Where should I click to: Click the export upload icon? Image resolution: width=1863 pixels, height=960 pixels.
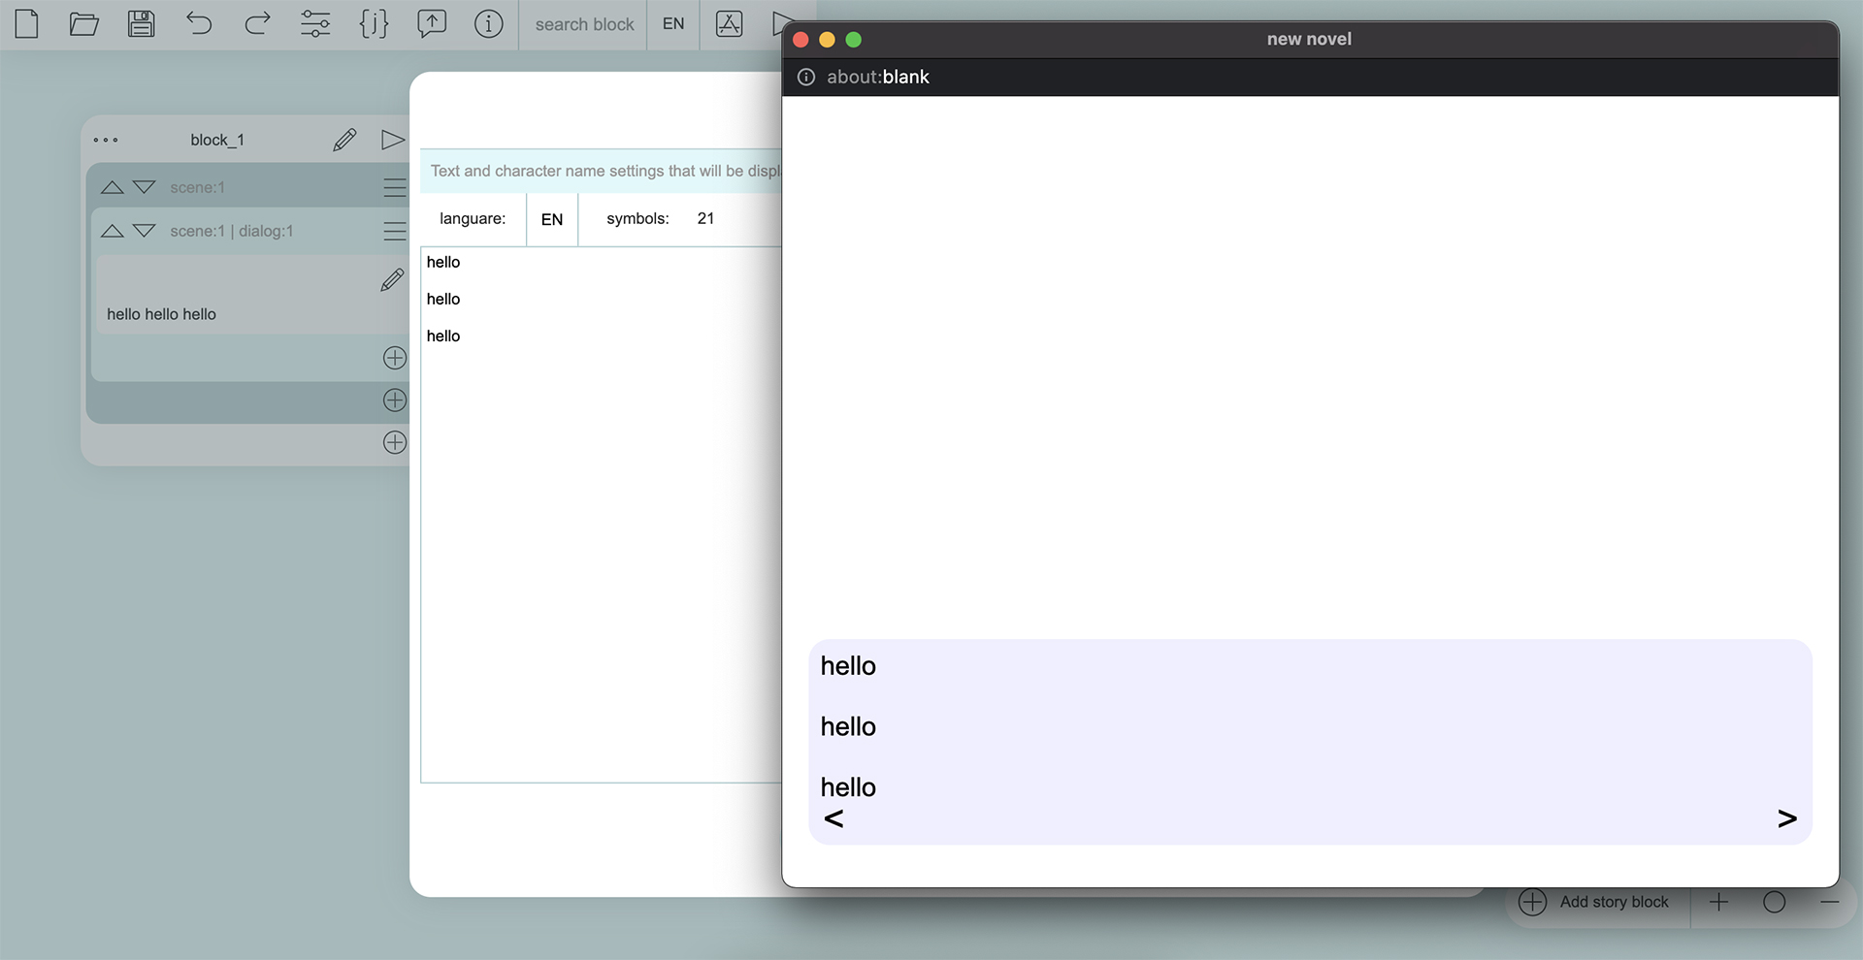pyautogui.click(x=432, y=23)
